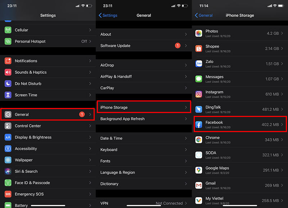Expand the Software Update row chevron
The width and height of the screenshot is (288, 208).
pos(186,46)
